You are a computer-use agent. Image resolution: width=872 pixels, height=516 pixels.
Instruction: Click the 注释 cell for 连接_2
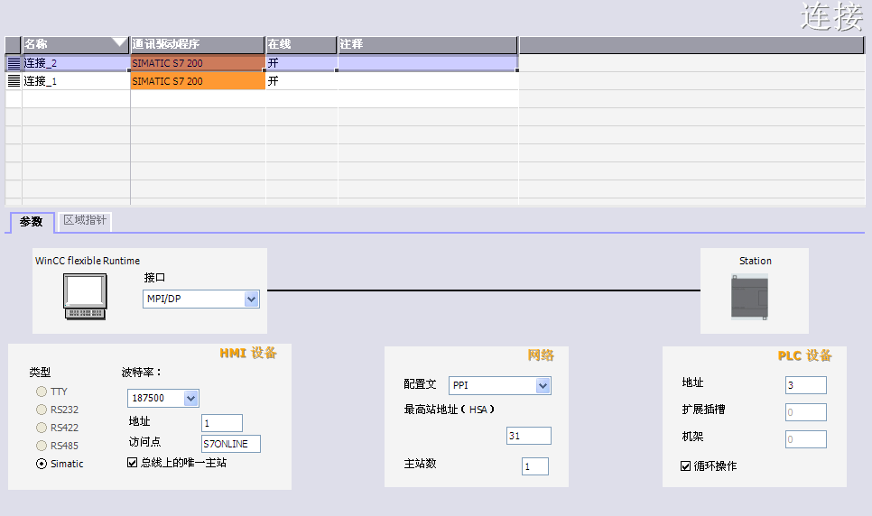(428, 63)
